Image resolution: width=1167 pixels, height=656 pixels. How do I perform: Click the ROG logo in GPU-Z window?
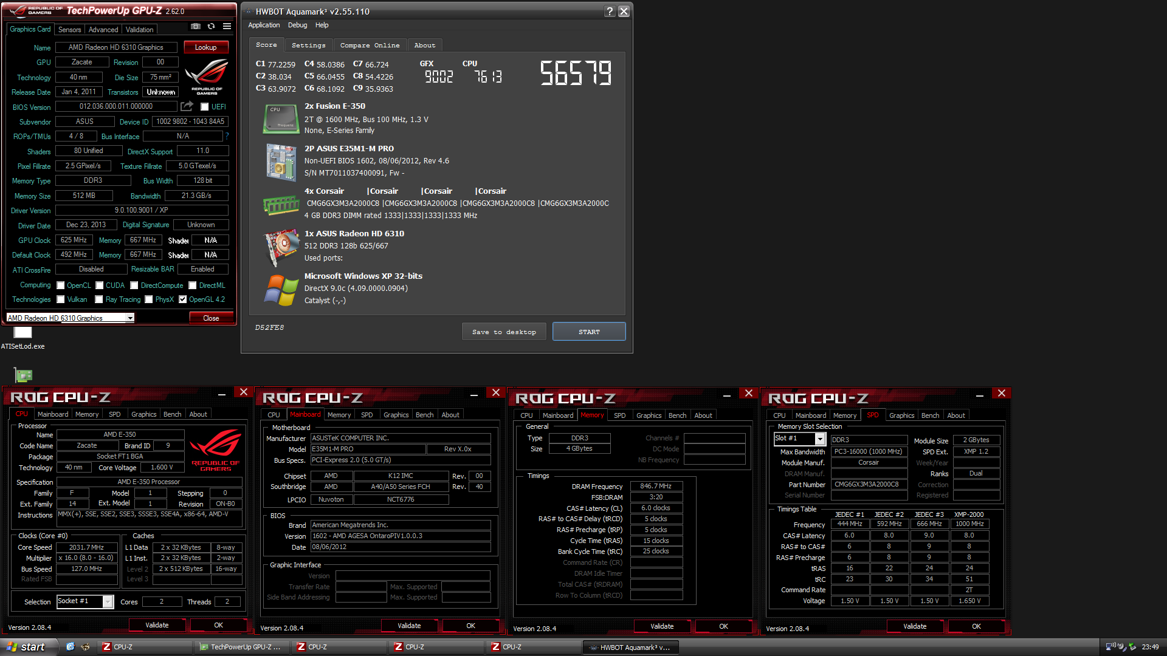point(207,76)
